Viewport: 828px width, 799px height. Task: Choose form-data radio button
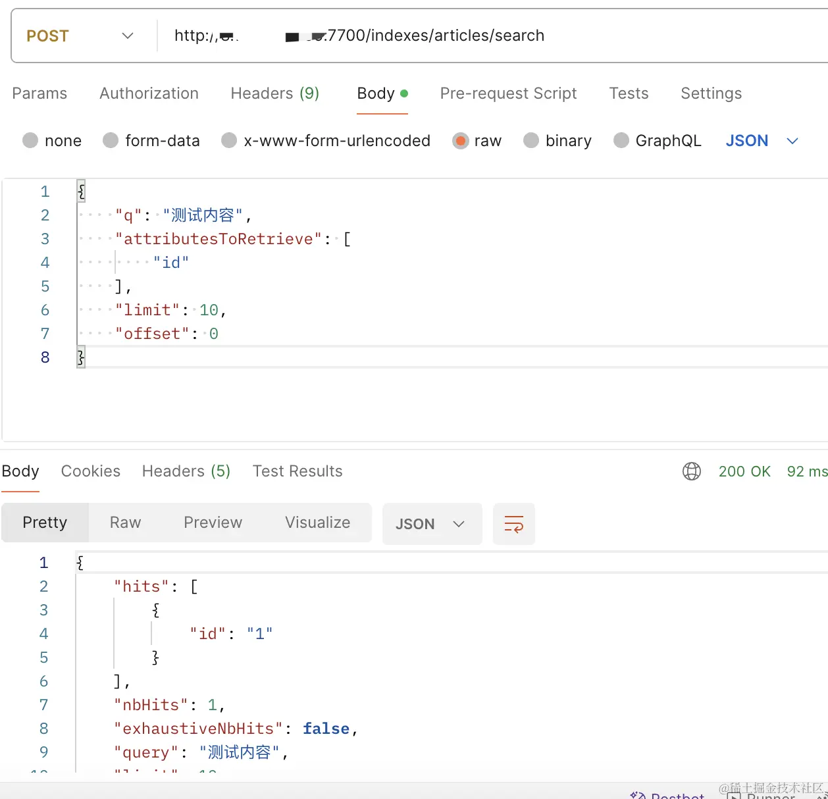[111, 140]
